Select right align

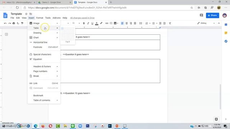tap(131, 23)
